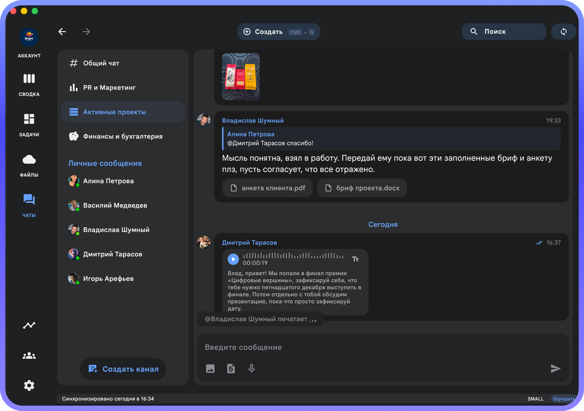This screenshot has width=584, height=411.
Task: Open settings gear in sidebar
Action: pyautogui.click(x=29, y=385)
